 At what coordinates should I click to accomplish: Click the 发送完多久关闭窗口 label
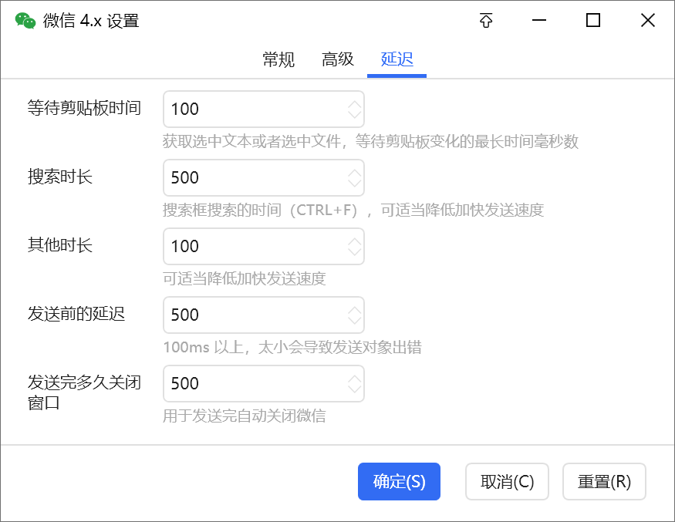84,392
